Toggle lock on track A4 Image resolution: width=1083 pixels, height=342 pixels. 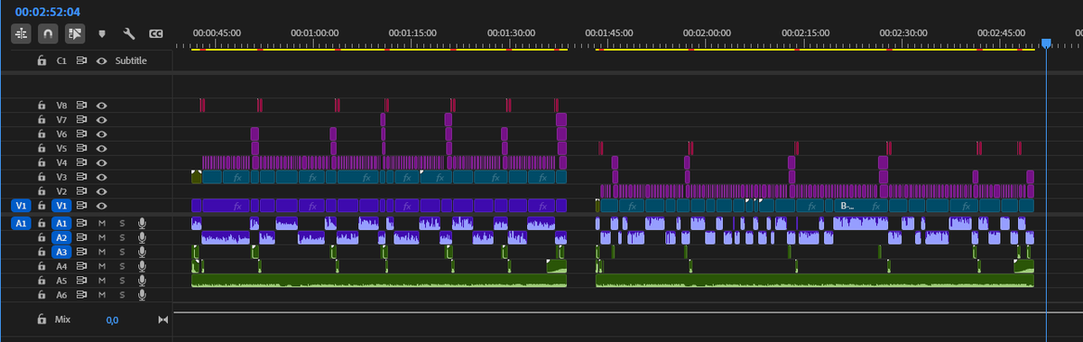[x=42, y=266]
